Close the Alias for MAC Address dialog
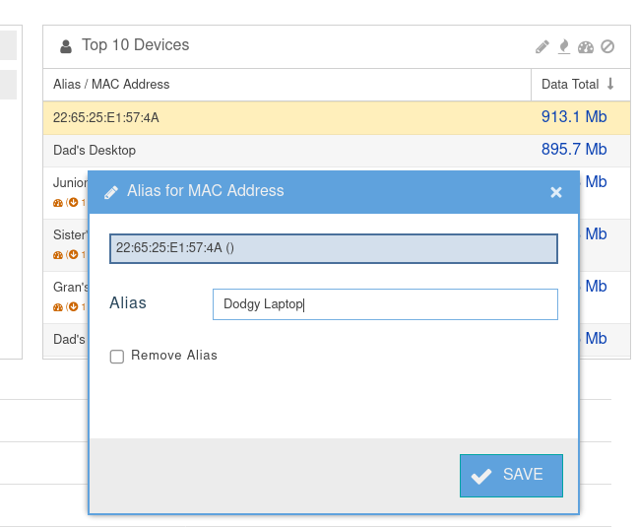The image size is (637, 528). (x=555, y=192)
